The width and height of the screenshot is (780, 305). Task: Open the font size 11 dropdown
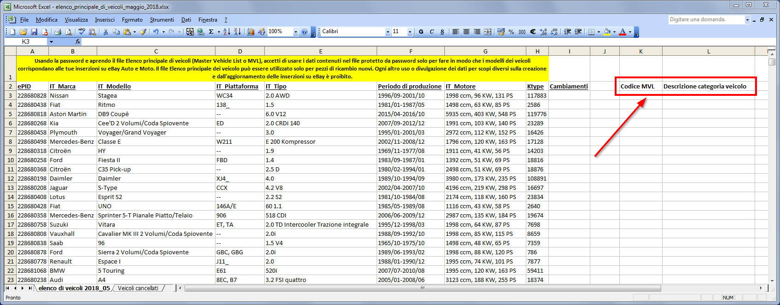click(410, 32)
